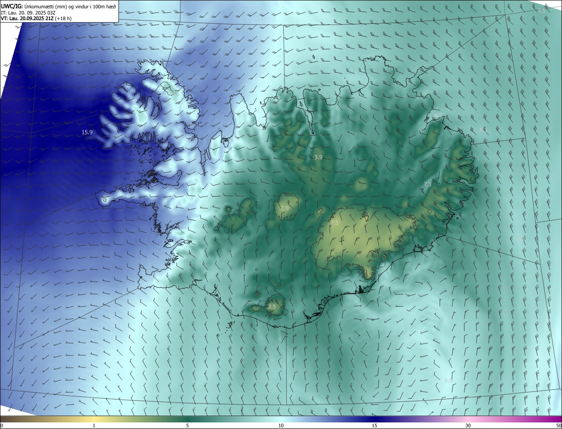The image size is (562, 429).
Task: Click the 2.9 value on the glacier
Action: click(x=285, y=208)
